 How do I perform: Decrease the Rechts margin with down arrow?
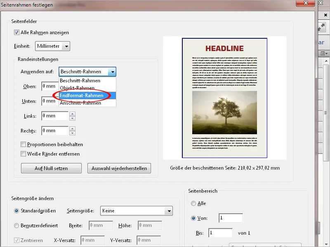click(x=73, y=133)
